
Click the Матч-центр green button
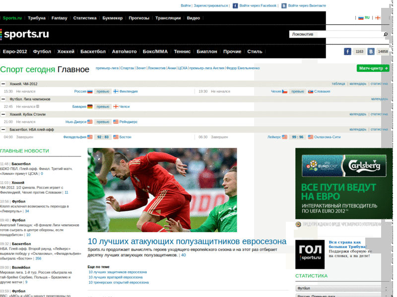[x=373, y=68]
